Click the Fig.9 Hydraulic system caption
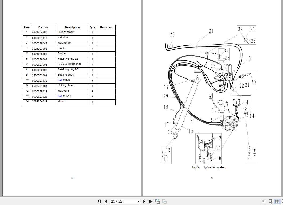The width and height of the screenshot is (283, 205). click(209, 167)
